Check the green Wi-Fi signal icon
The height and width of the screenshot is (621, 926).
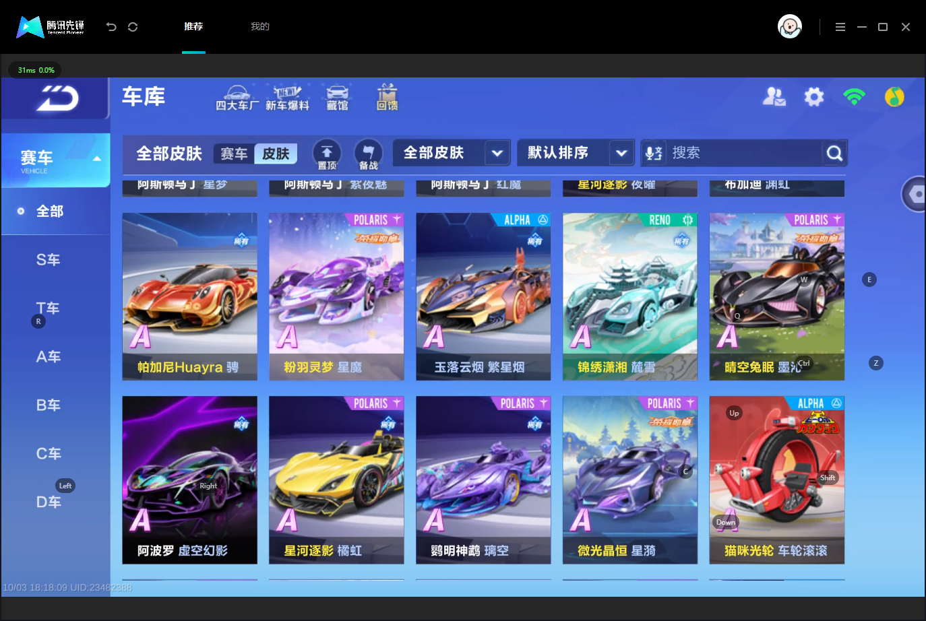(x=854, y=97)
